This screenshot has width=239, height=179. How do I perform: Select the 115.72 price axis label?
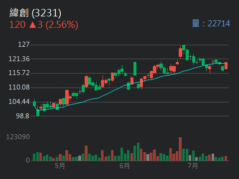[19, 73]
